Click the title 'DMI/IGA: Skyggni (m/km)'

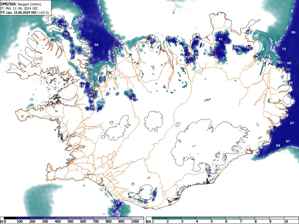(21, 4)
